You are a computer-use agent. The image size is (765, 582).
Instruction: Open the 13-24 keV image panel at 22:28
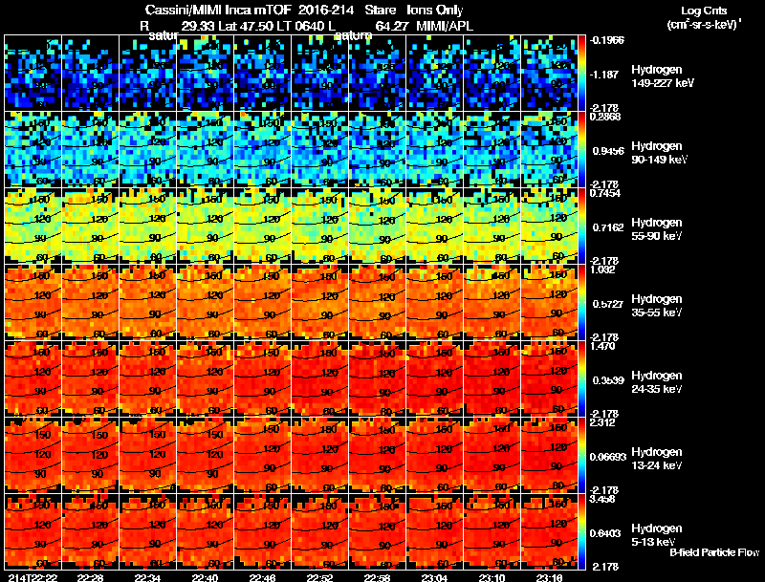point(91,456)
